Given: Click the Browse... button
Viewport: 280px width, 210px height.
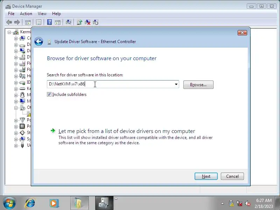Looking at the screenshot, I should coord(198,85).
